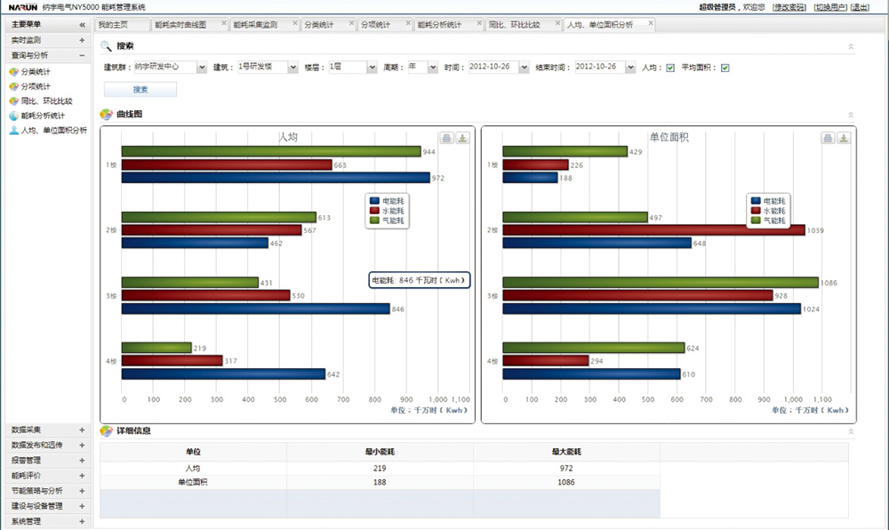The height and width of the screenshot is (530, 889).
Task: Open the 时间 start date dropdown
Action: 524,68
